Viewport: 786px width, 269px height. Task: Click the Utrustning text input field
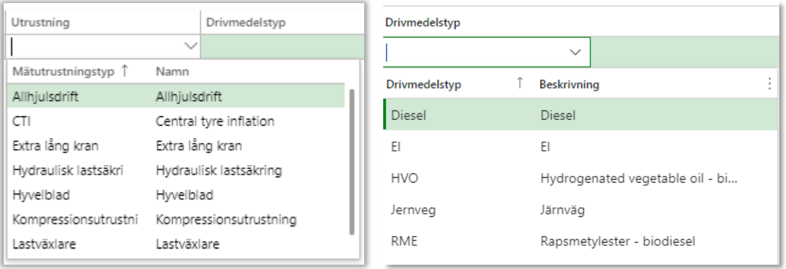click(95, 46)
